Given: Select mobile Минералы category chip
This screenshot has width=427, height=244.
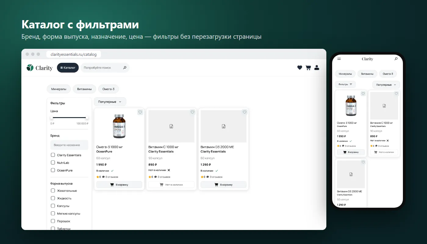Looking at the screenshot, I should [345, 74].
